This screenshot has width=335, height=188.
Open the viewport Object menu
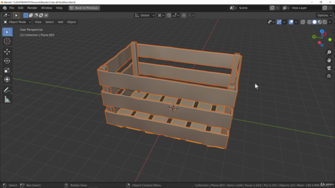(x=71, y=22)
